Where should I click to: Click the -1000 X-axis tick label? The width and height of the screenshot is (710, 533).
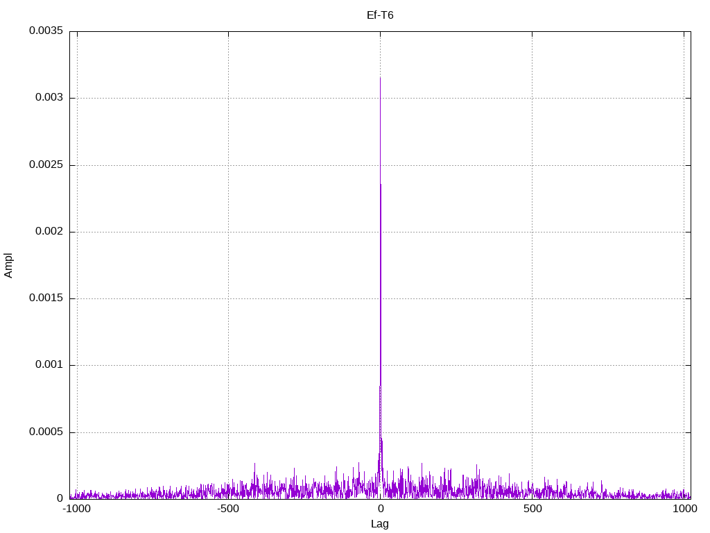(77, 509)
